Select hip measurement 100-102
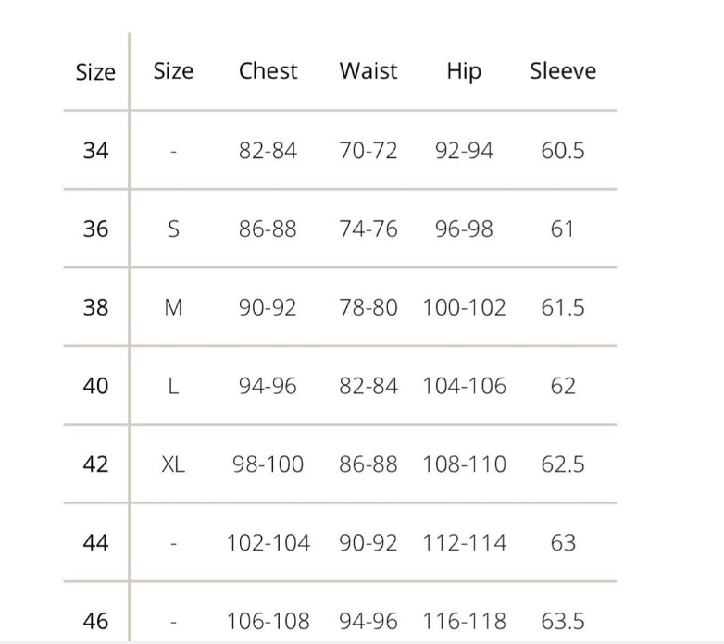724x644 pixels. (464, 307)
